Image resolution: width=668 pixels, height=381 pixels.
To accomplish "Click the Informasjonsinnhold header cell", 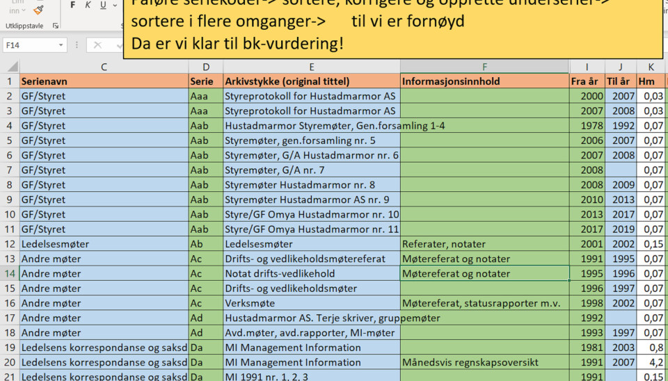I will pos(484,81).
